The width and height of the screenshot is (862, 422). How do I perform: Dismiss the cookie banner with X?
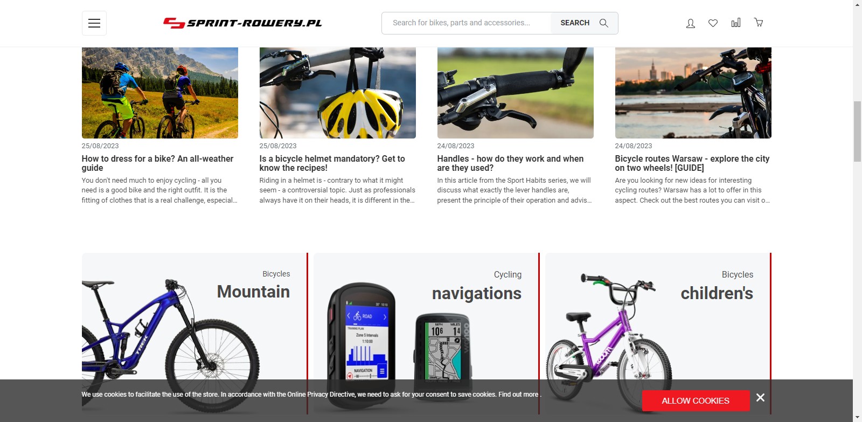[x=760, y=397]
